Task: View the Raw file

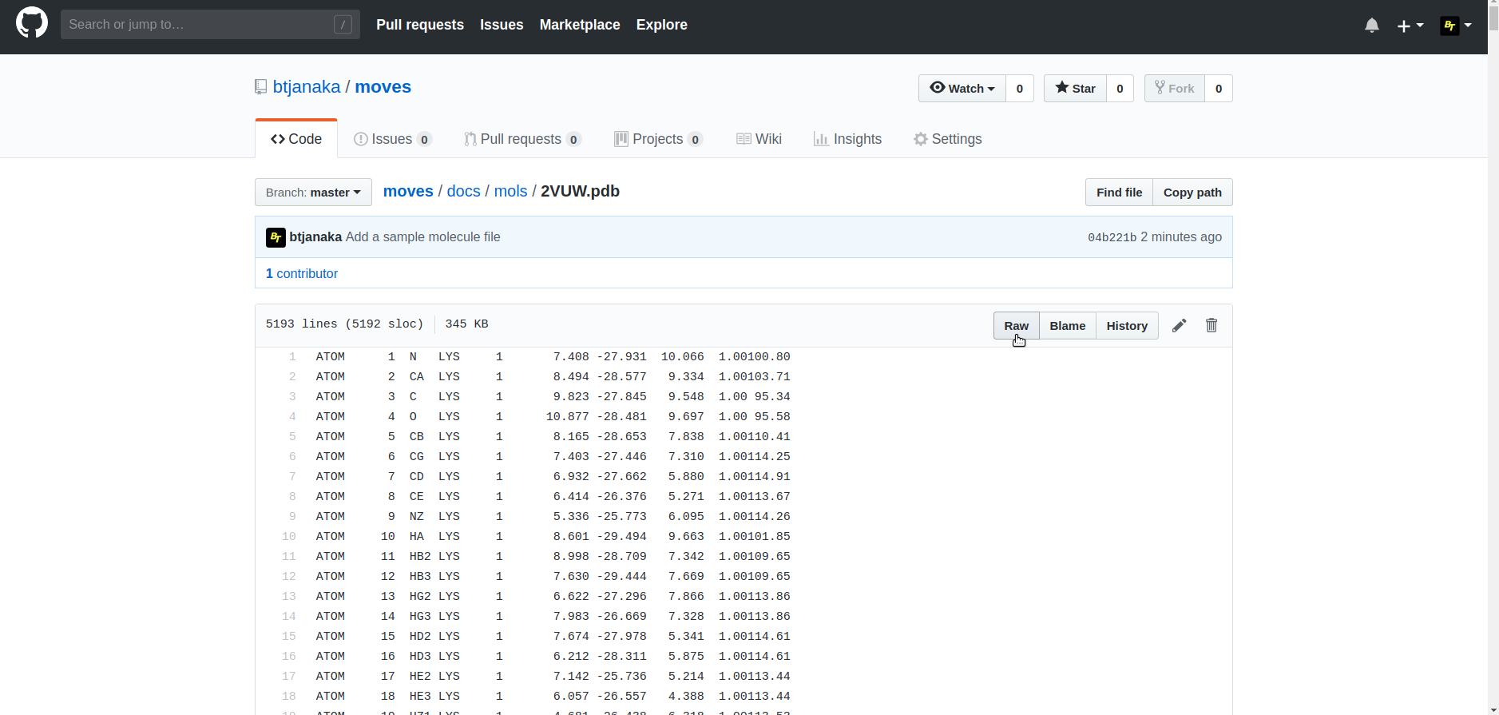Action: pyautogui.click(x=1016, y=326)
